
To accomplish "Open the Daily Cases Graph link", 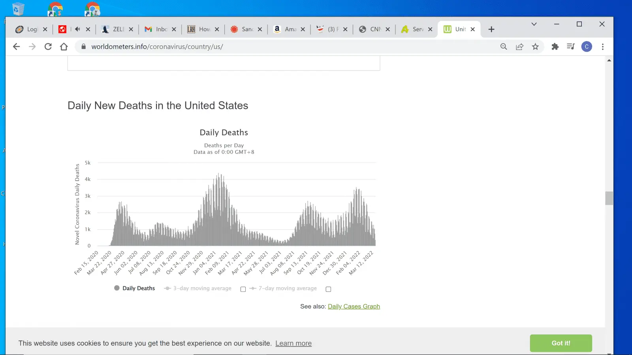I will pyautogui.click(x=354, y=306).
